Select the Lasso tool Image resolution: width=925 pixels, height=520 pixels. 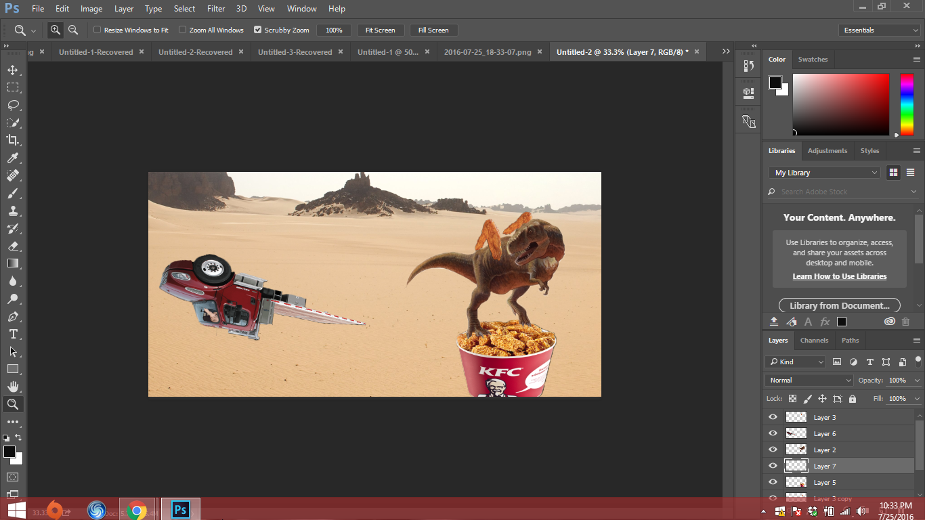[13, 105]
